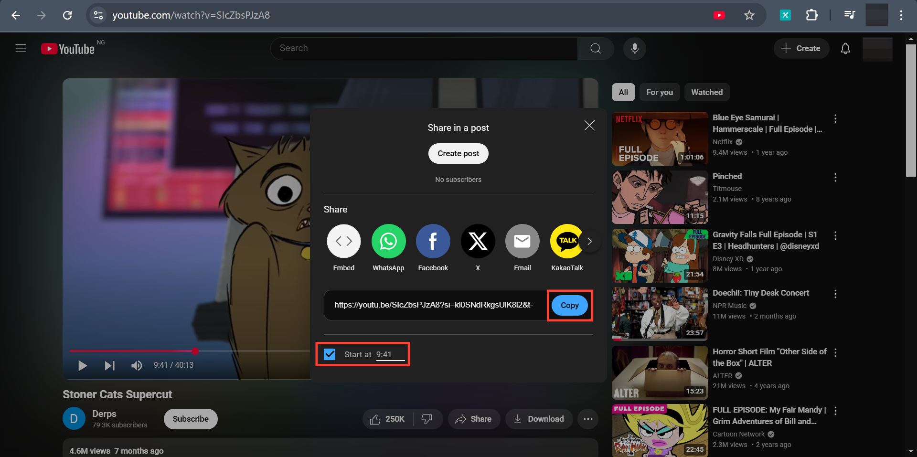The height and width of the screenshot is (457, 917).
Task: Play the video
Action: point(83,366)
